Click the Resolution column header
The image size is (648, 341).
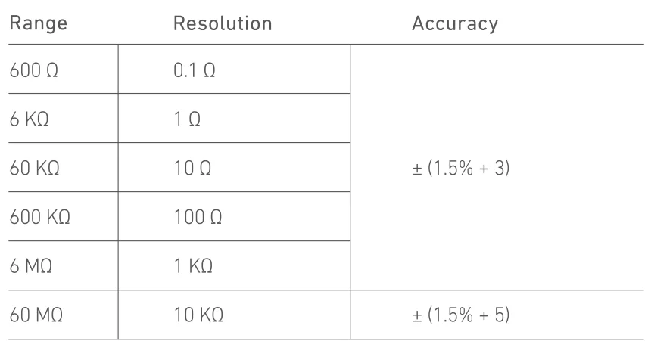[223, 24]
